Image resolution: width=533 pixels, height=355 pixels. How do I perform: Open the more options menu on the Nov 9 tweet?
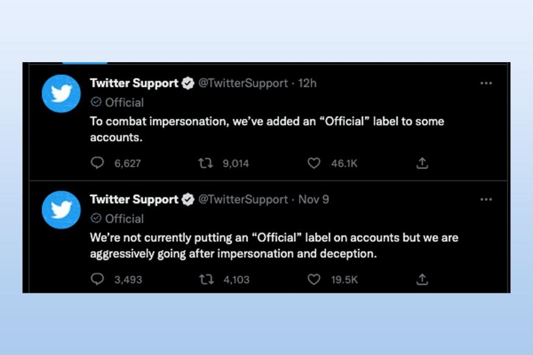(486, 199)
